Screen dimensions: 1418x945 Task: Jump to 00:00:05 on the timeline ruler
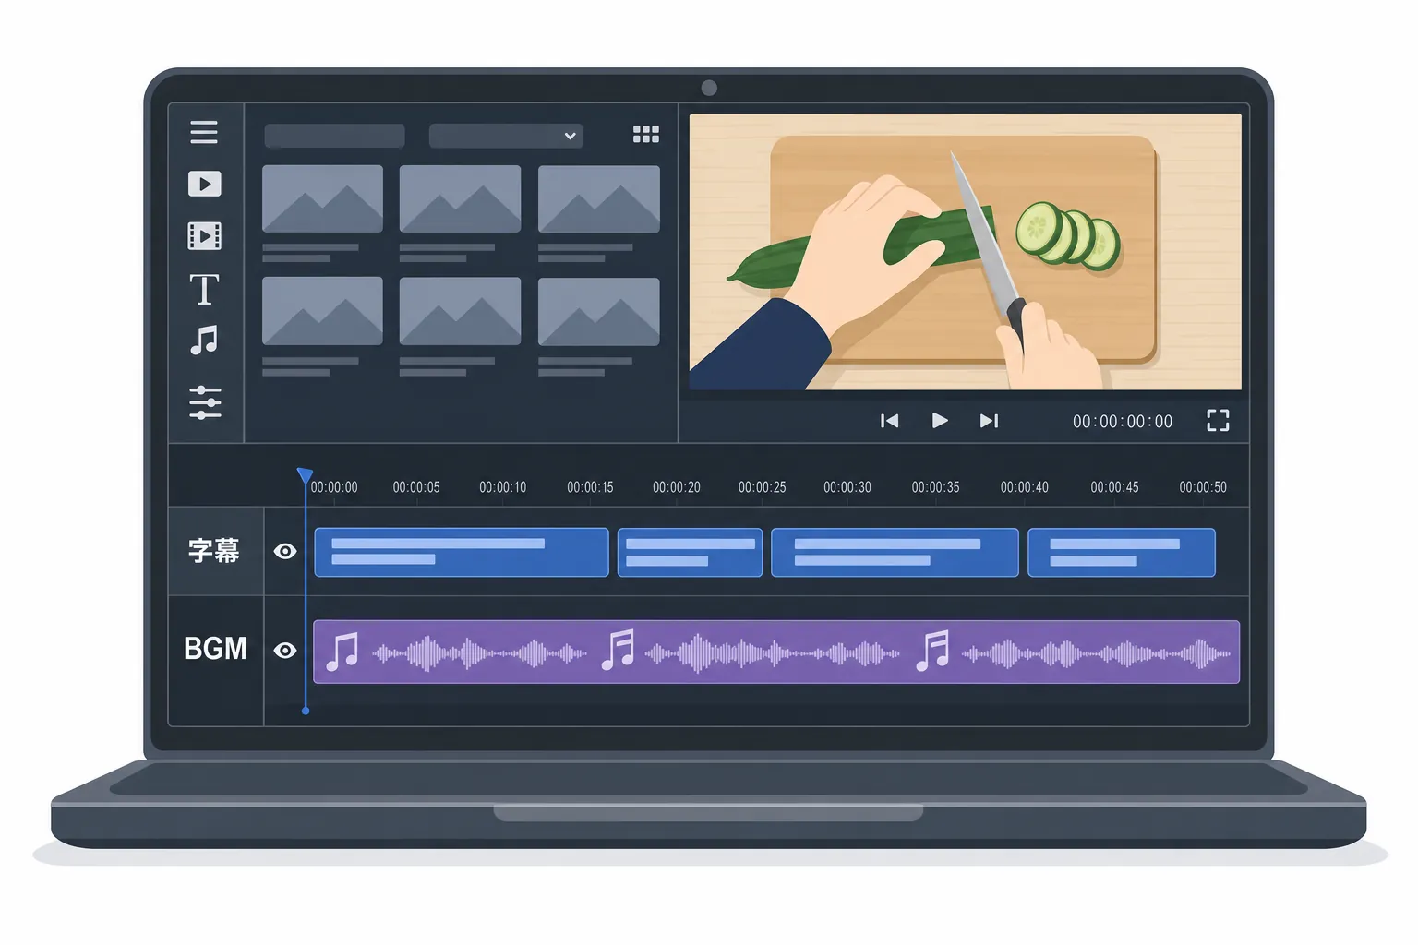[x=416, y=487]
